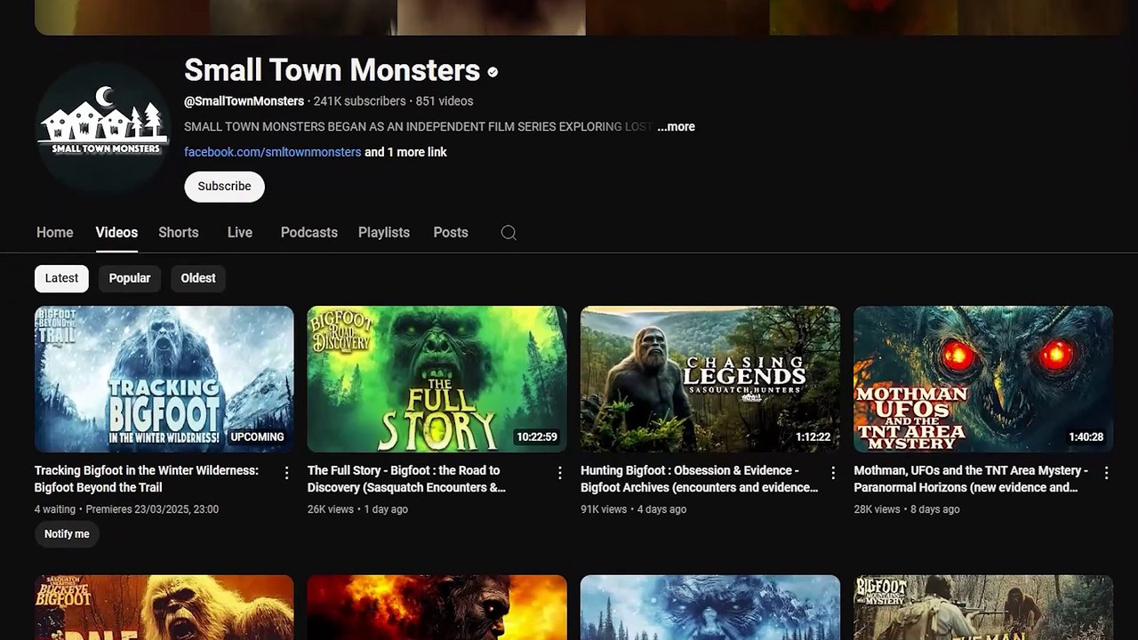Go to the Live tab
The height and width of the screenshot is (640, 1138).
[240, 233]
